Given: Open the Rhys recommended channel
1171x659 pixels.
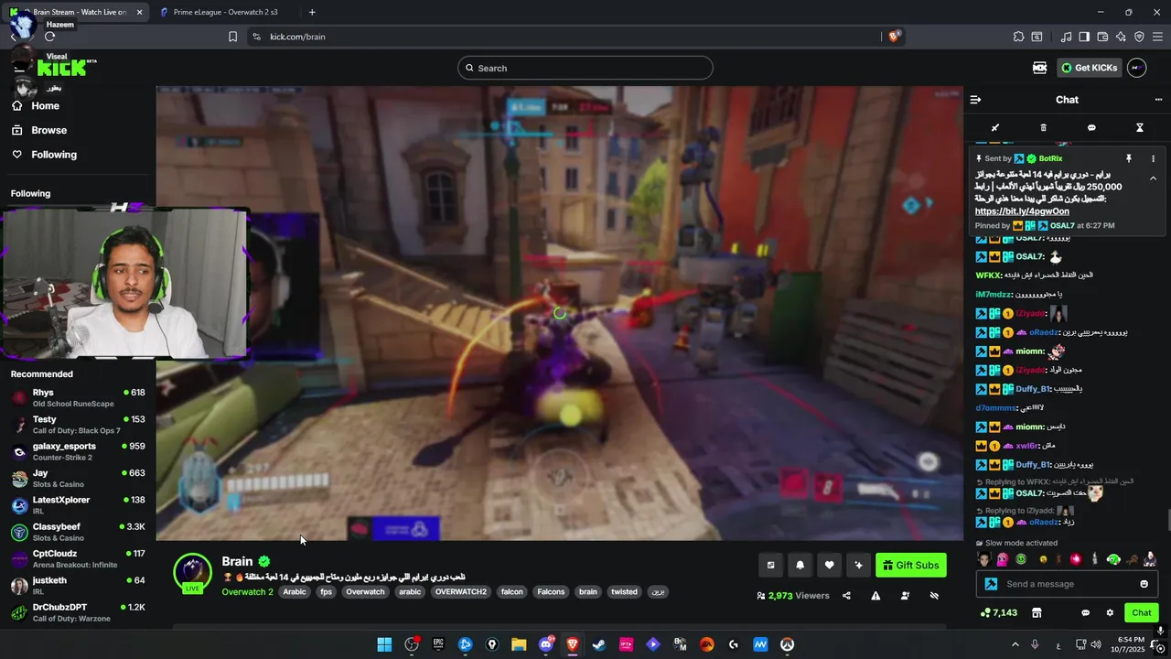Looking at the screenshot, I should click(x=78, y=397).
